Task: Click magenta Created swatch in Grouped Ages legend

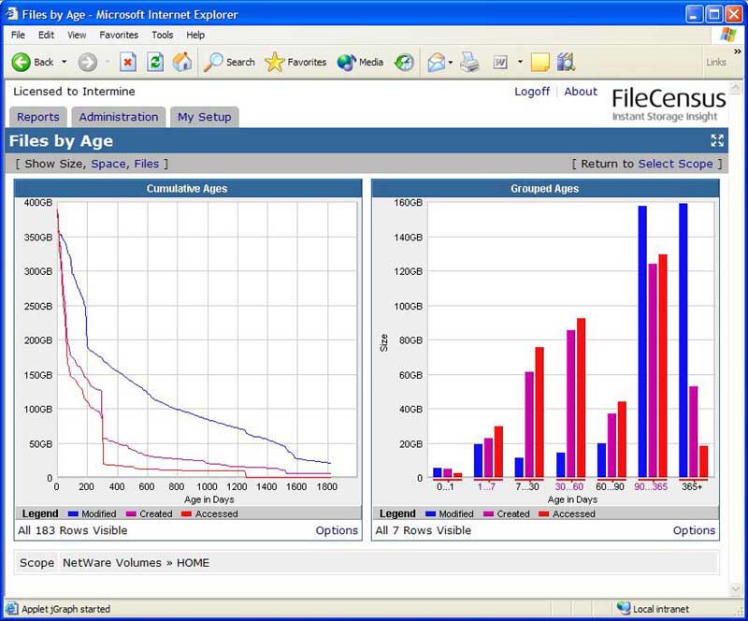Action: pyautogui.click(x=488, y=513)
